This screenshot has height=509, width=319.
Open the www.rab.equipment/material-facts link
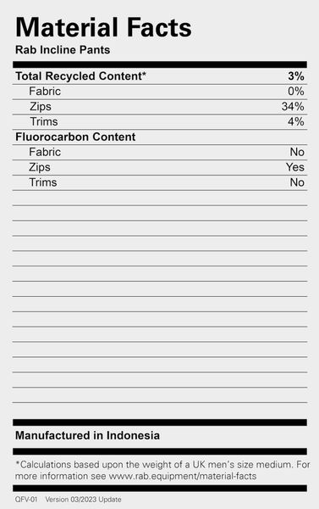point(182,476)
